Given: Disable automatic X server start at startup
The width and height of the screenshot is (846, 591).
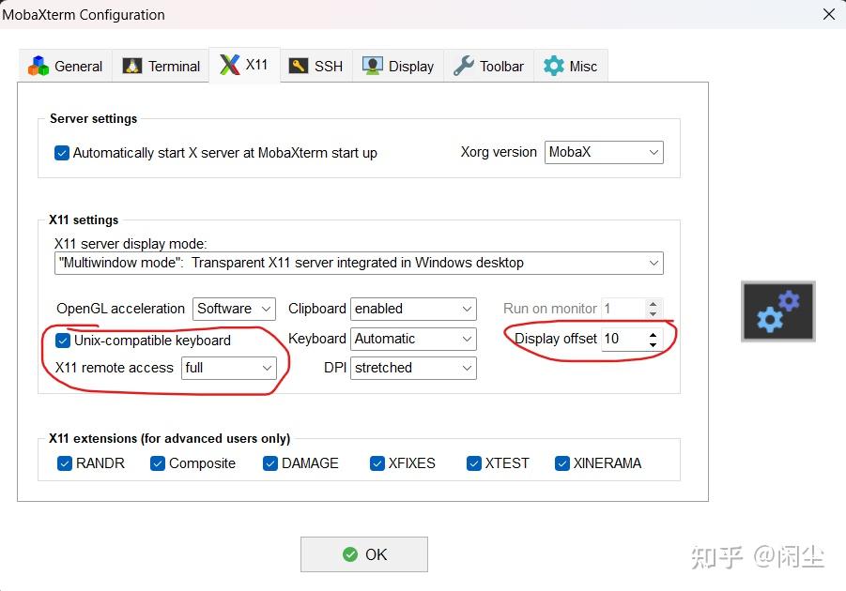Looking at the screenshot, I should (62, 153).
